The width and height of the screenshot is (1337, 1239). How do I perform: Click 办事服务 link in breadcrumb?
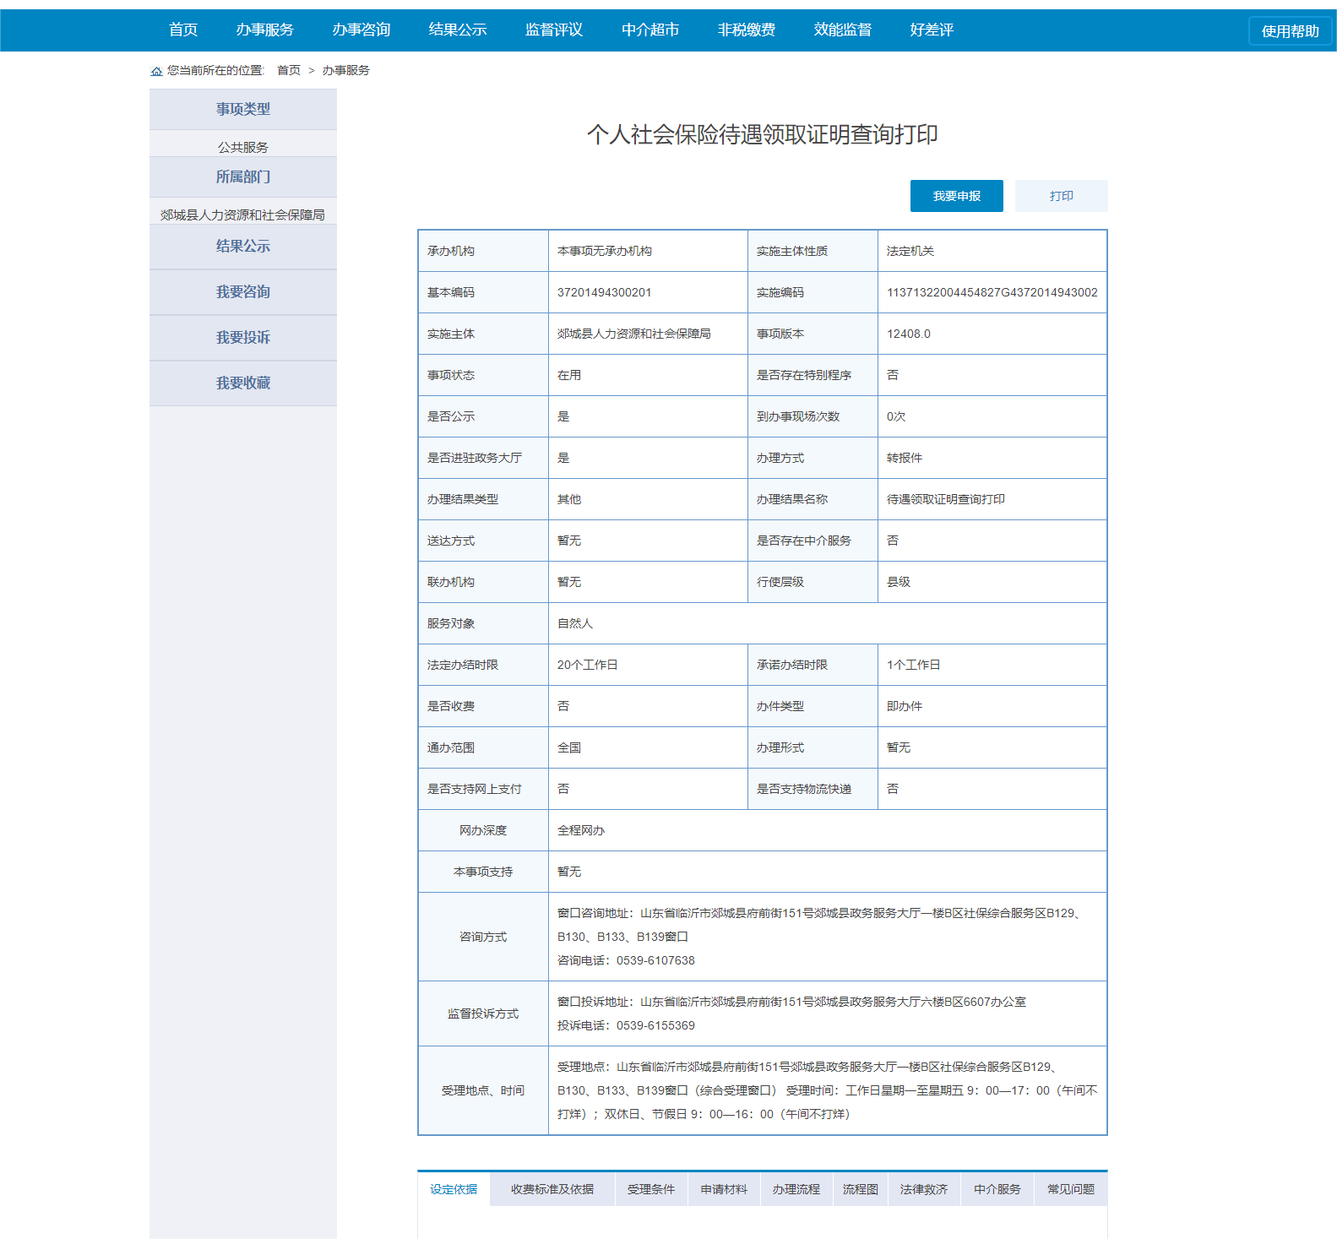pyautogui.click(x=346, y=70)
